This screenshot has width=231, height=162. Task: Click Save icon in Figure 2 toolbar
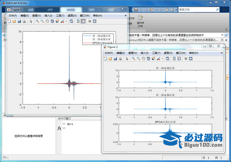[115, 59]
